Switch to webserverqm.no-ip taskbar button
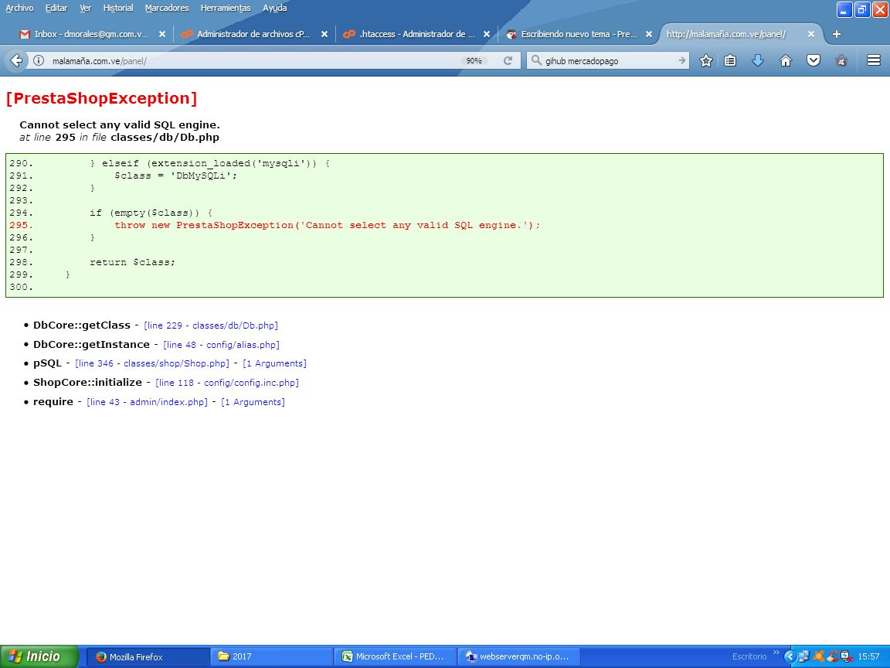This screenshot has height=668, width=890. 518,656
